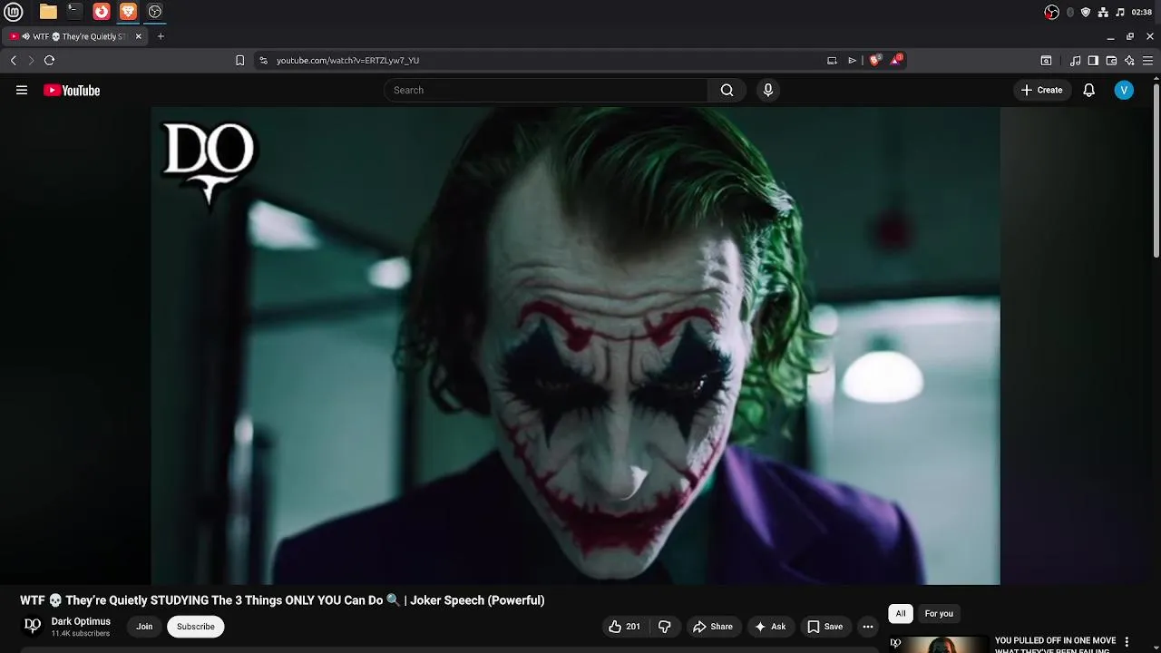Image resolution: width=1161 pixels, height=653 pixels.
Task: Mute the tab via its audio icon
Action: coord(26,36)
